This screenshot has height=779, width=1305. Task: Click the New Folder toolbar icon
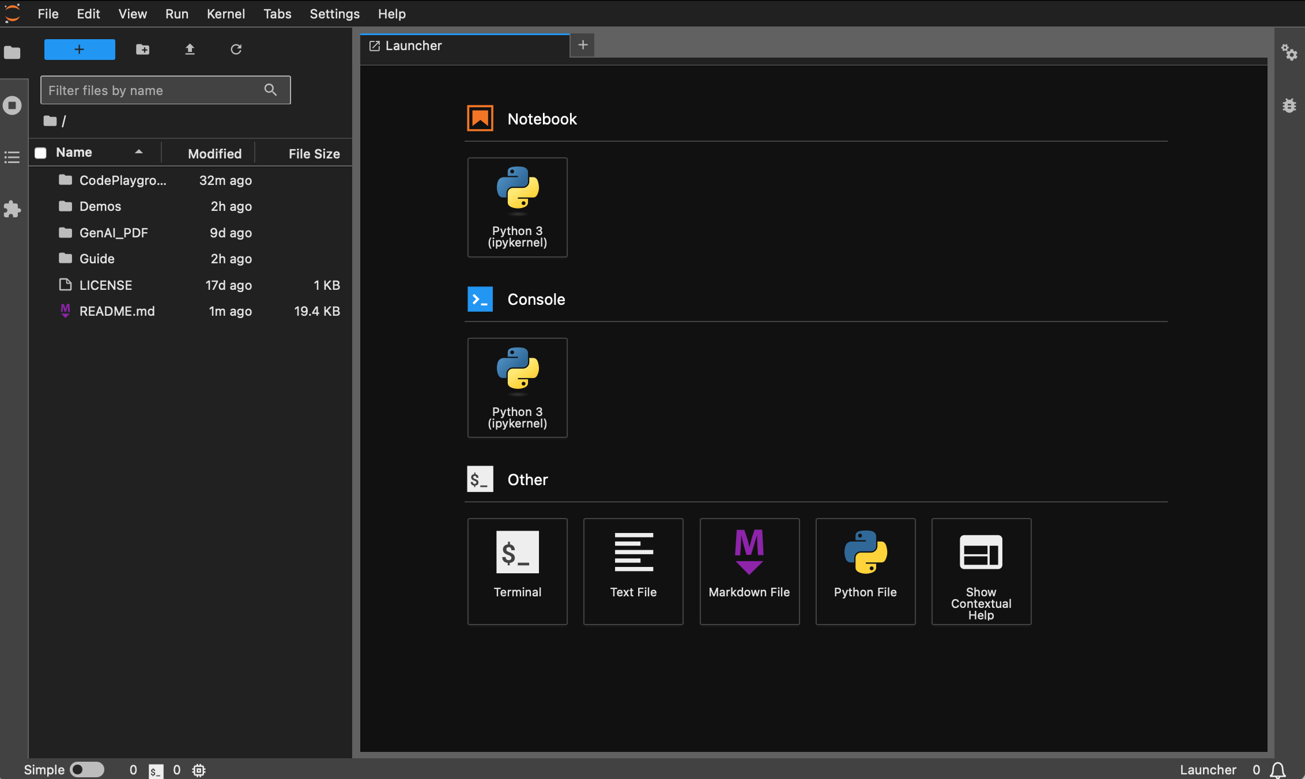[x=142, y=50]
